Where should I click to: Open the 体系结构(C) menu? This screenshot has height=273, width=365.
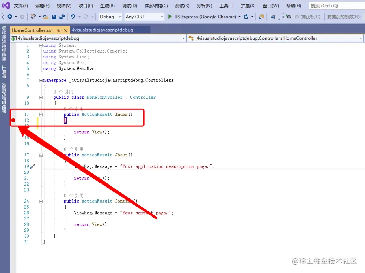(x=156, y=6)
